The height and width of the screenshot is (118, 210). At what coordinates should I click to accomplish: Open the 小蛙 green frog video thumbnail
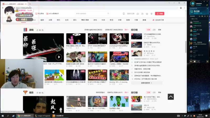click(x=119, y=101)
